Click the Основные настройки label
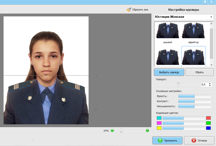216x146 pixels. pos(169,91)
